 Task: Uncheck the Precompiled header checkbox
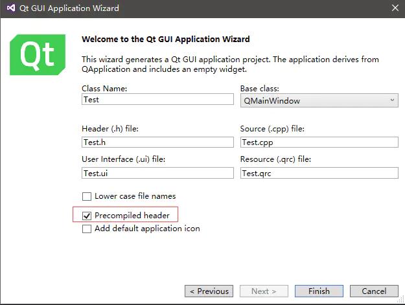pyautogui.click(x=87, y=216)
